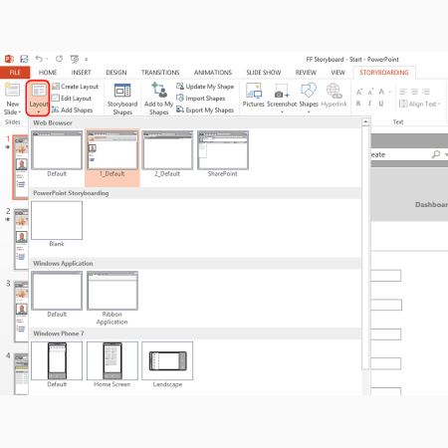This screenshot has height=448, width=448.
Task: Click Create Layout
Action: (76, 87)
